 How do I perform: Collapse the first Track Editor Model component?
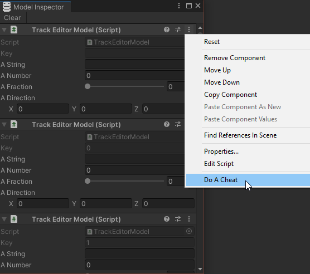[x=4, y=30]
